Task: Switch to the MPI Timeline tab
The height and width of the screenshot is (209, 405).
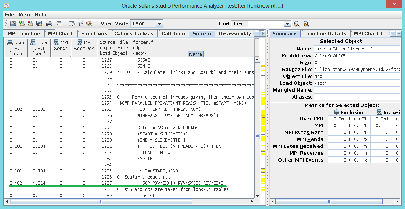Action: tap(24, 33)
